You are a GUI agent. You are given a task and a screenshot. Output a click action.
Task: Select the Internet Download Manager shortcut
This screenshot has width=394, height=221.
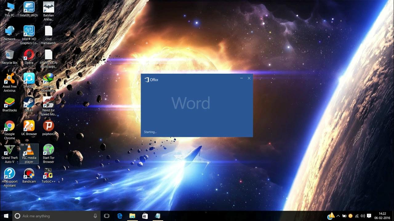click(48, 83)
